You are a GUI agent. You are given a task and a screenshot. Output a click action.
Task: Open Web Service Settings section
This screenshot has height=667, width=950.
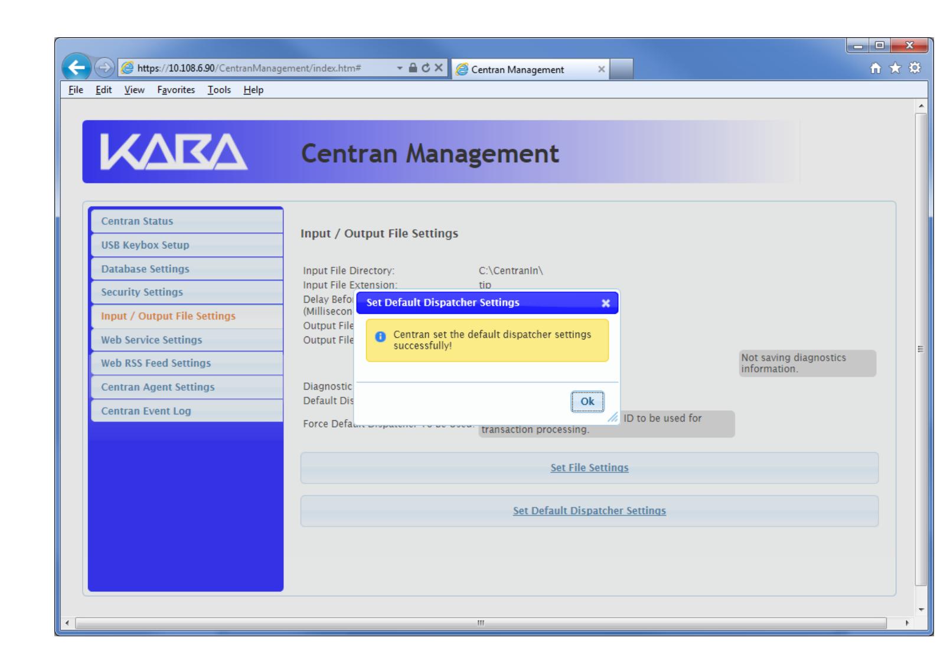pyautogui.click(x=187, y=340)
